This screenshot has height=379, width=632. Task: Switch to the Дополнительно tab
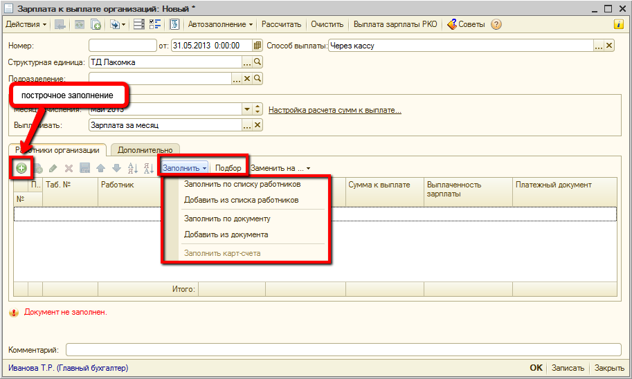tap(145, 149)
